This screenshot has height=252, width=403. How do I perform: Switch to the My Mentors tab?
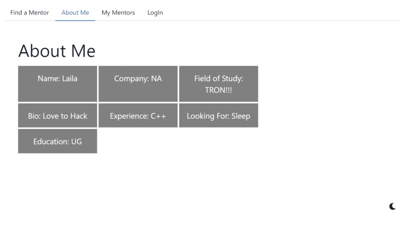click(x=118, y=12)
